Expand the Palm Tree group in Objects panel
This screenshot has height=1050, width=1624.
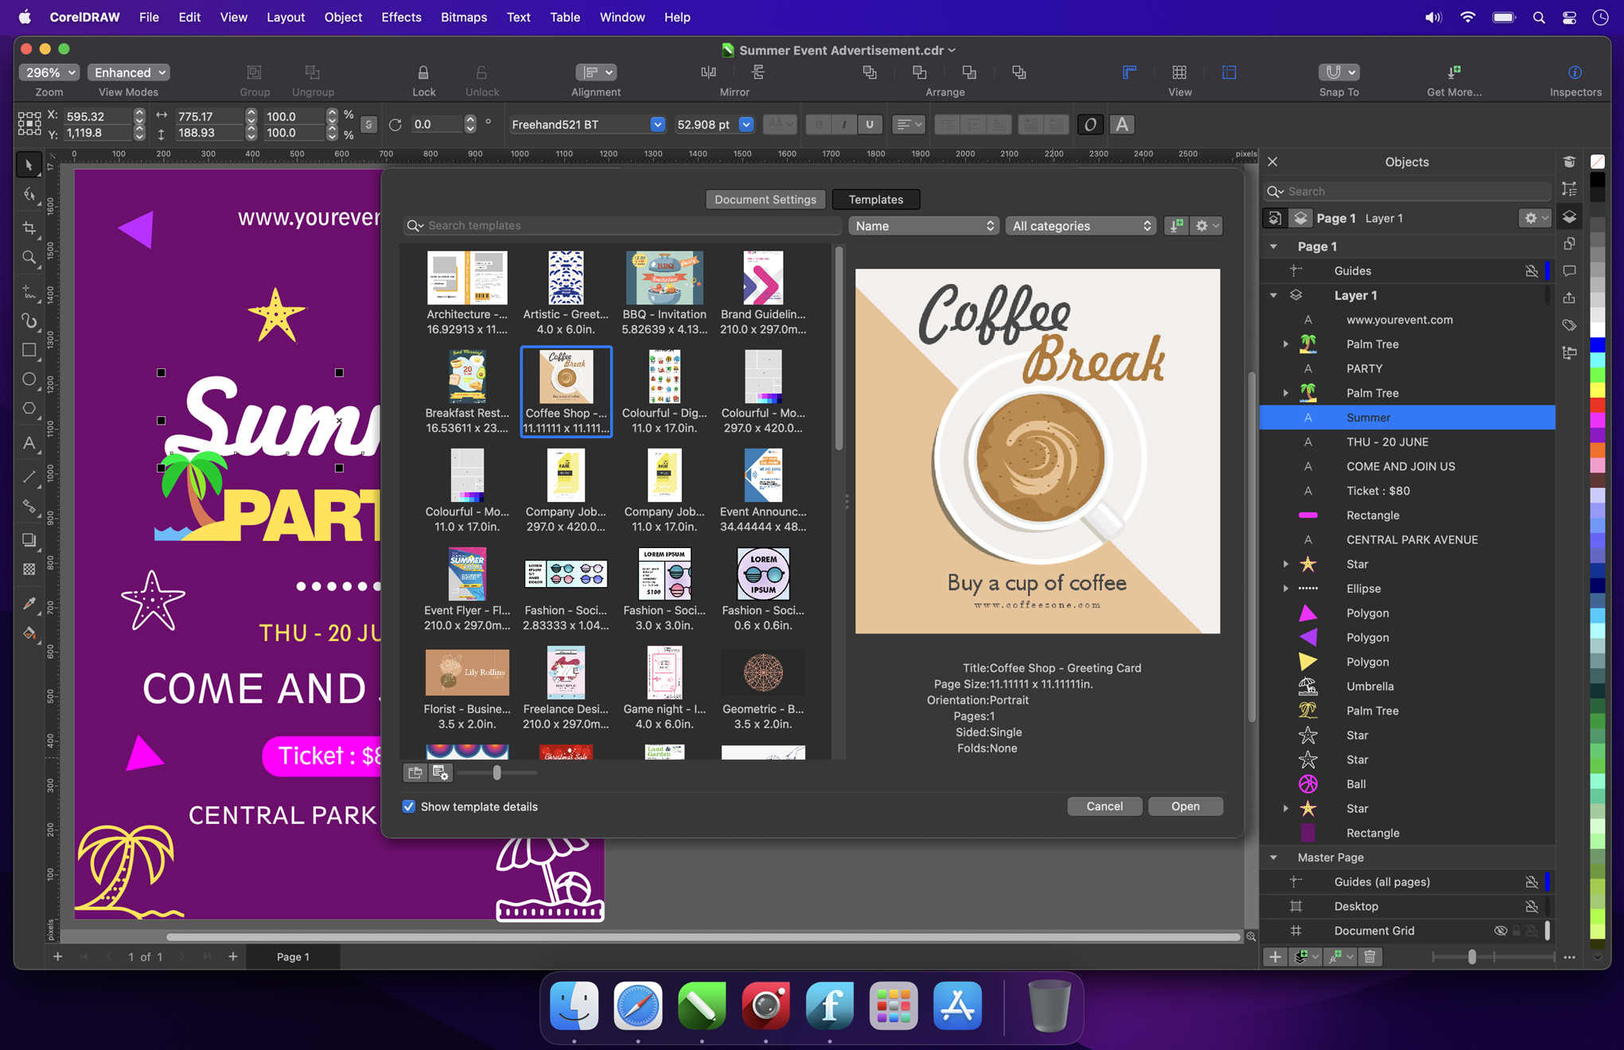pyautogui.click(x=1286, y=344)
